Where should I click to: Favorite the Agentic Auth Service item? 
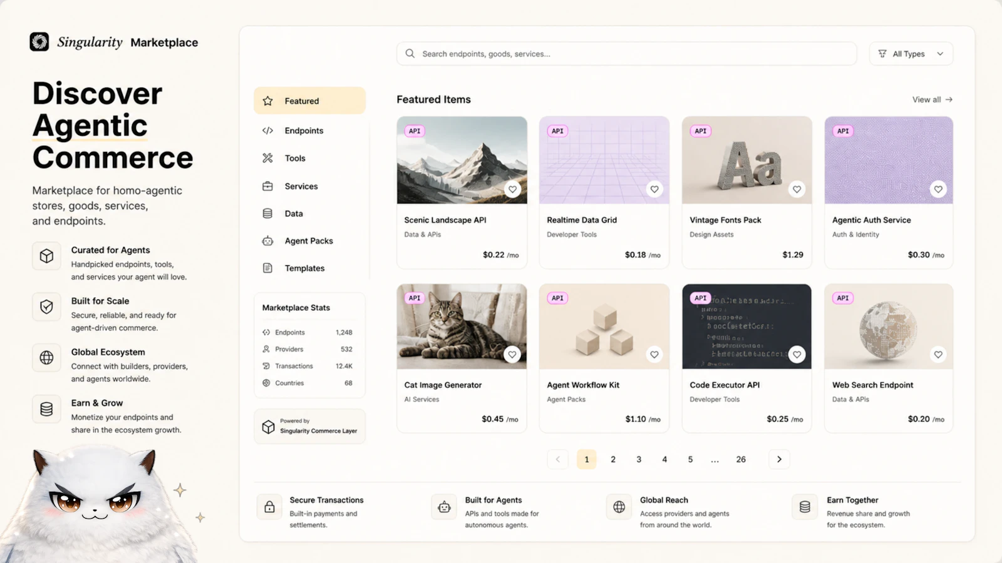pyautogui.click(x=938, y=190)
